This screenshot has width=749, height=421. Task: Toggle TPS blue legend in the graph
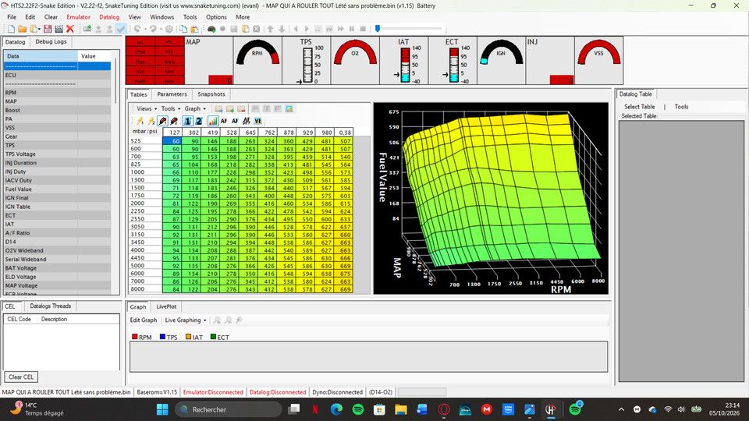point(169,337)
